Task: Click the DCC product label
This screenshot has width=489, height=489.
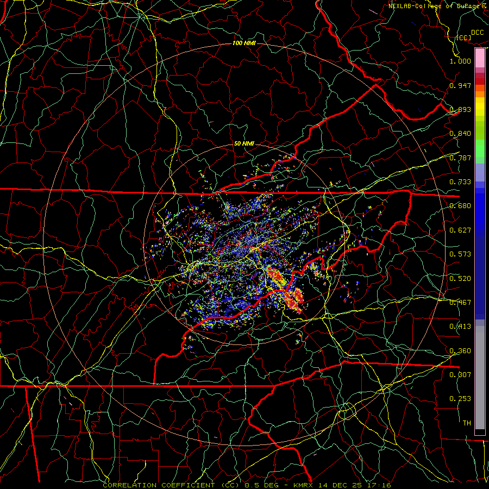Action: [x=477, y=33]
